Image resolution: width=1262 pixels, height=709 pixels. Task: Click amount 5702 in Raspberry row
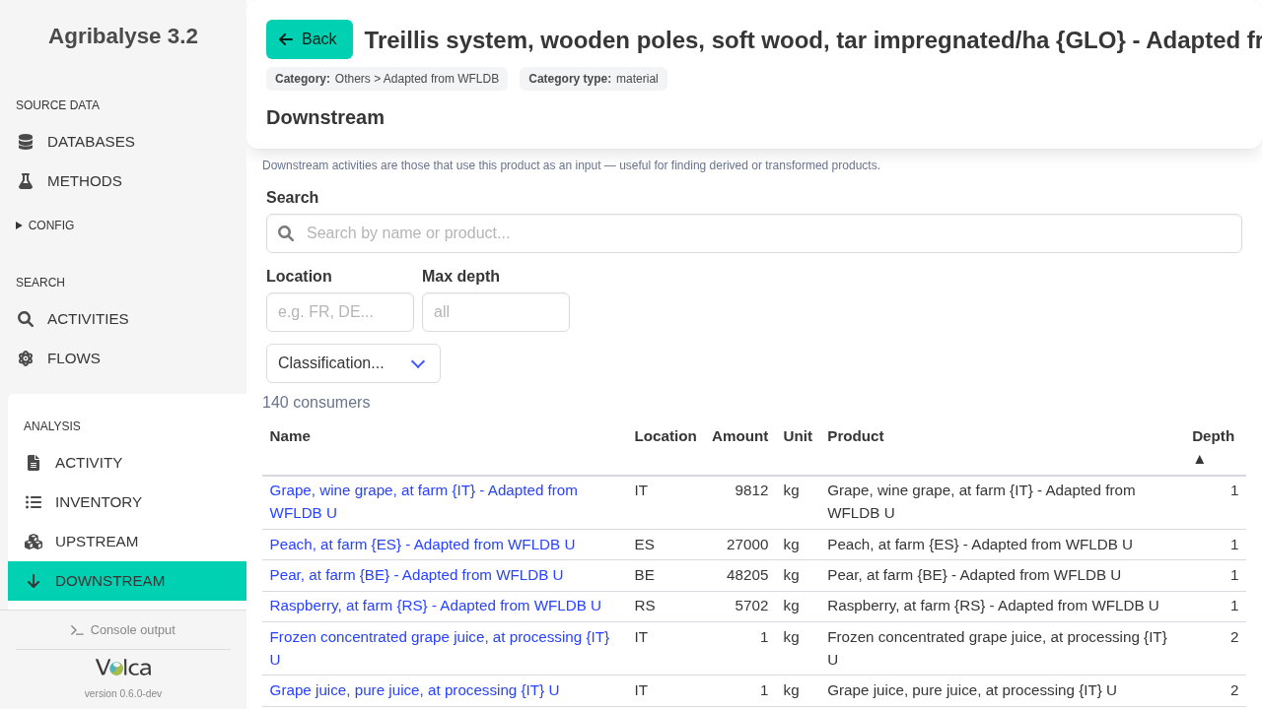pos(751,606)
